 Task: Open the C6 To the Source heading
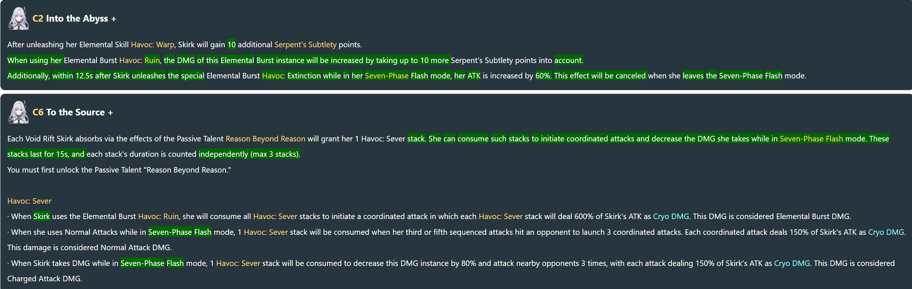coord(69,112)
